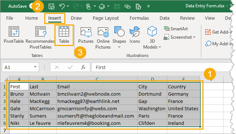Insert Pictures from the Illustrations group
The image size is (236, 134).
click(86, 35)
